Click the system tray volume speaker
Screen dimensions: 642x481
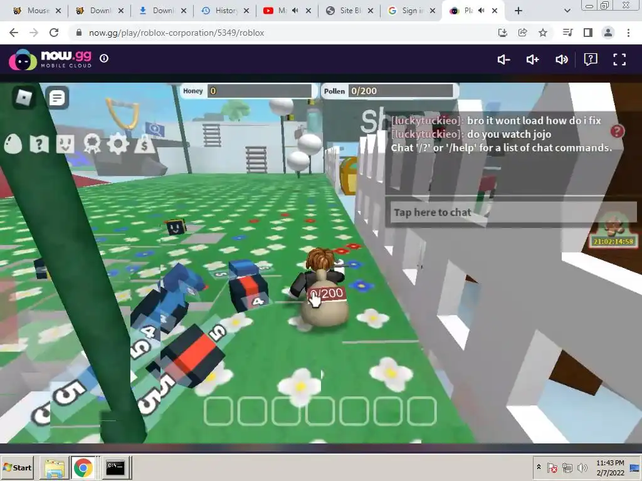pyautogui.click(x=582, y=467)
